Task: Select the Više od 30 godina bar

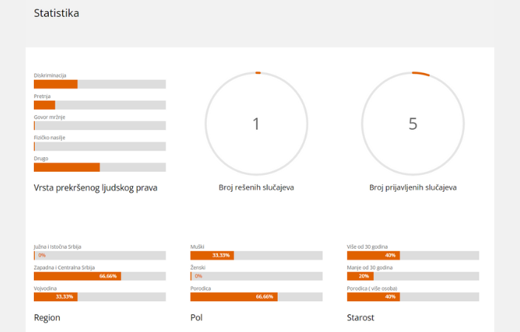Action: (x=413, y=255)
